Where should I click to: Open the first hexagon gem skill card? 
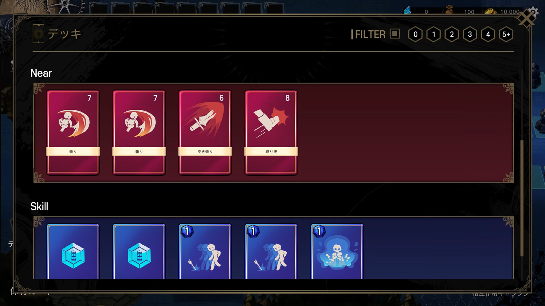point(73,251)
